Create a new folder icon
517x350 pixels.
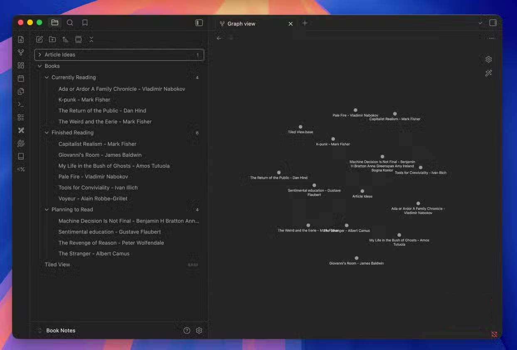point(52,39)
